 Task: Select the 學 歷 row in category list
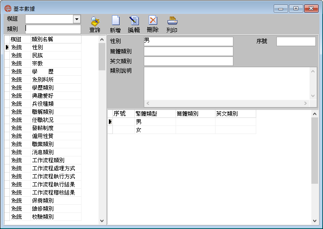pos(43,72)
